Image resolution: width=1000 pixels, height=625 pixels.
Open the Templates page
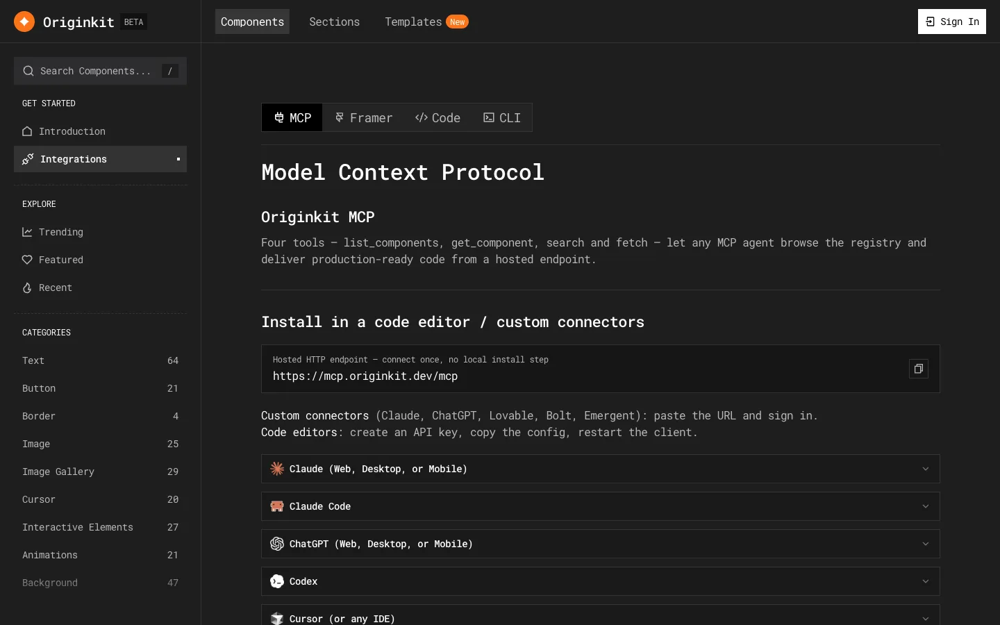point(426,22)
